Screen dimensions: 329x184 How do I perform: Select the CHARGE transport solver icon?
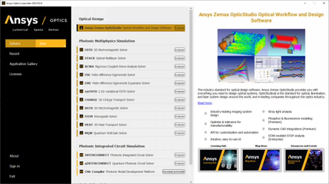point(81,100)
